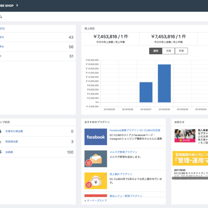
Task: Click the 今日の売上金額 / 売上件数 caption
Action: [x=168, y=42]
